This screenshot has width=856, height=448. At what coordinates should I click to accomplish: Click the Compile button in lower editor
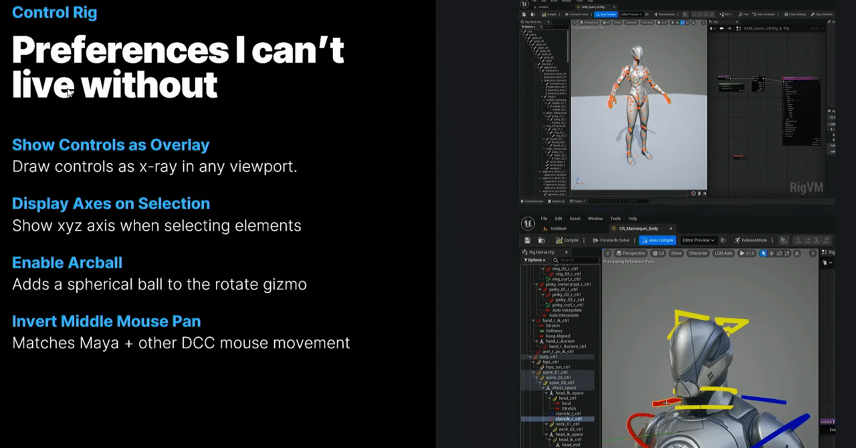click(567, 240)
